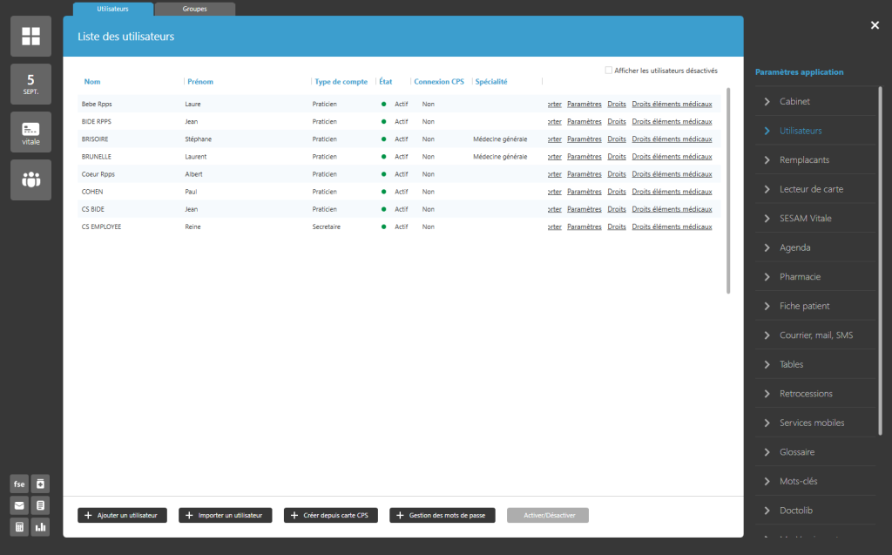Expand the SESAM Vitale settings section

pos(805,219)
